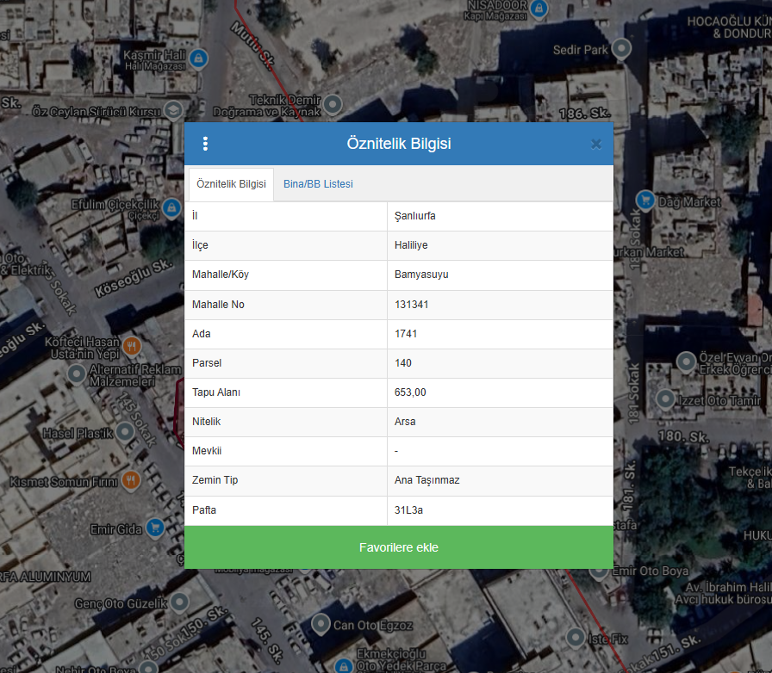Screen dimensions: 772x673
Task: Click the Öz Ceylan Sürücü Kursu marker
Action: click(x=173, y=110)
